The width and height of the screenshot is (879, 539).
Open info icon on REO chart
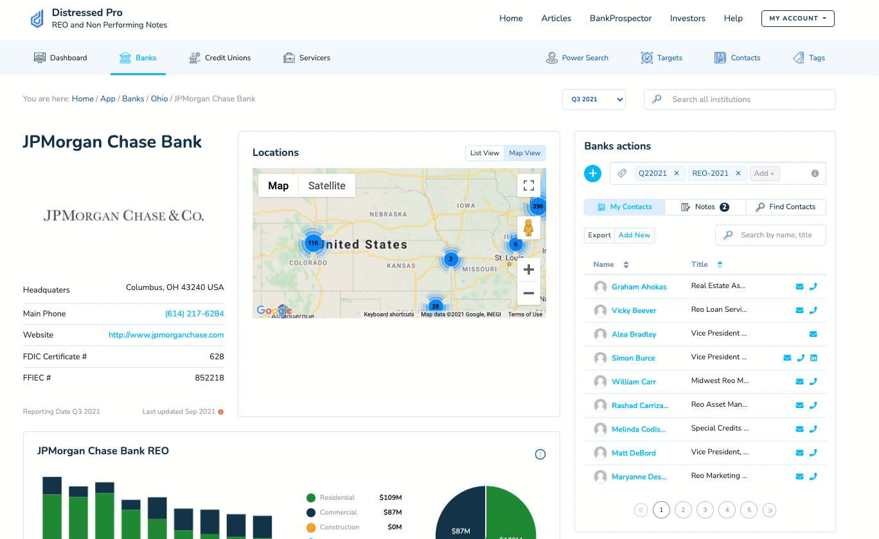click(540, 454)
